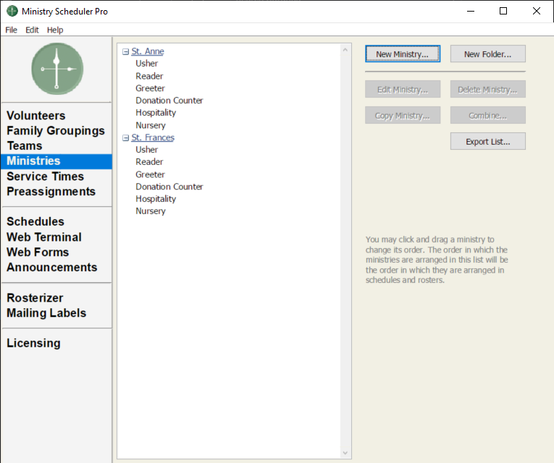
Task: Click the New Folder button
Action: pyautogui.click(x=487, y=54)
